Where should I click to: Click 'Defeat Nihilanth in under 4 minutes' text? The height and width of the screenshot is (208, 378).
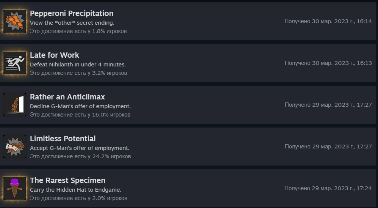point(78,65)
